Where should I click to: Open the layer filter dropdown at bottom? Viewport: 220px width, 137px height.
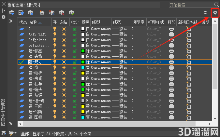(x=13, y=133)
